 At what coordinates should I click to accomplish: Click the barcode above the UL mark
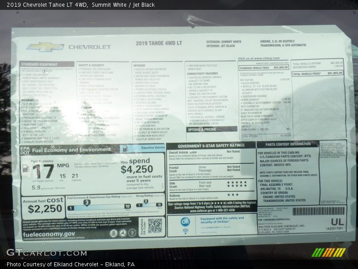point(319,211)
